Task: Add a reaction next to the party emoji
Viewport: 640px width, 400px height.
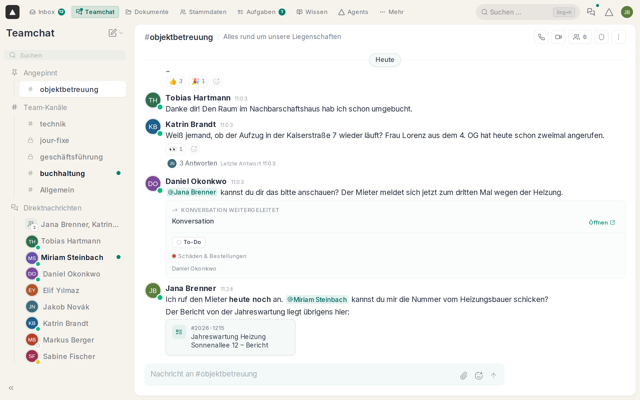Action: pos(216,81)
